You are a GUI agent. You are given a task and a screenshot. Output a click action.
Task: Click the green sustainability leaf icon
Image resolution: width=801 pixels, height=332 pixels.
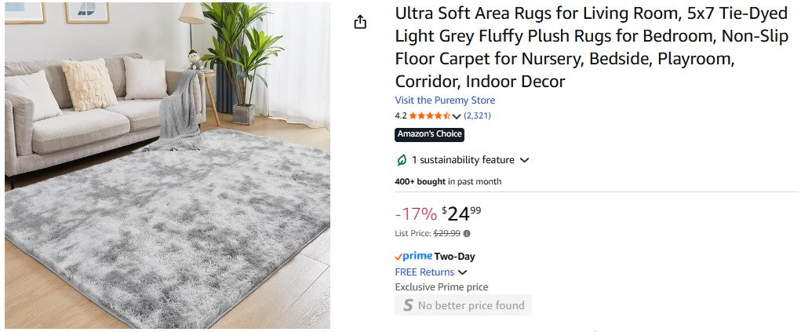(x=402, y=160)
